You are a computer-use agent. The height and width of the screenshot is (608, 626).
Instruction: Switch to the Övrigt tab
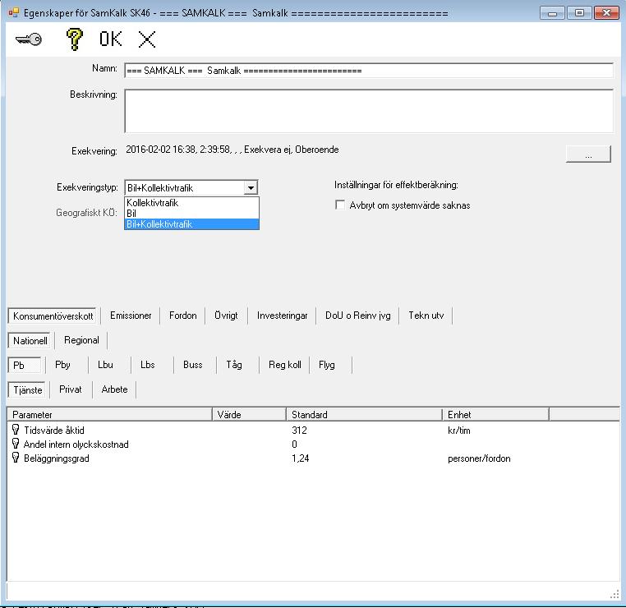coord(226,316)
